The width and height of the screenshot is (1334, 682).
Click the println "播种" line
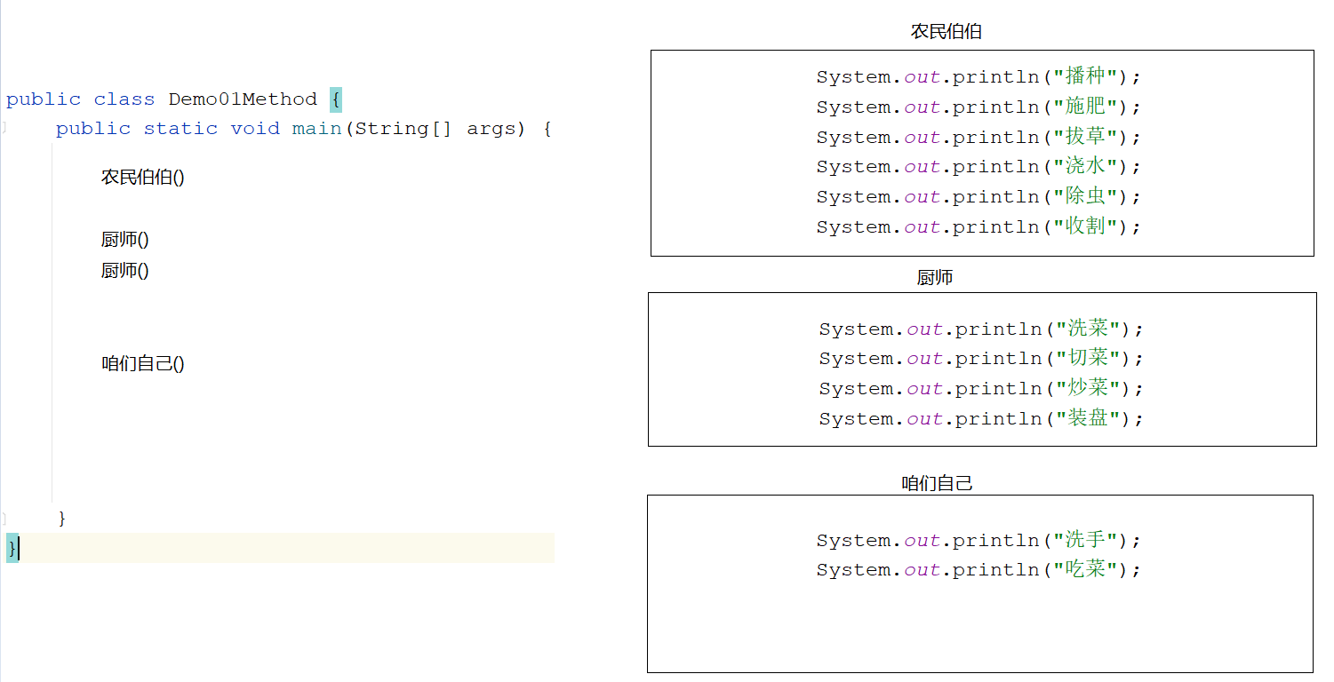[978, 77]
